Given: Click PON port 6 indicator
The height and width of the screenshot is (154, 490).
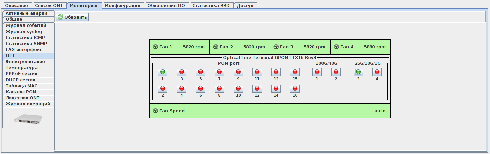Looking at the screenshot, I should coord(201,89).
